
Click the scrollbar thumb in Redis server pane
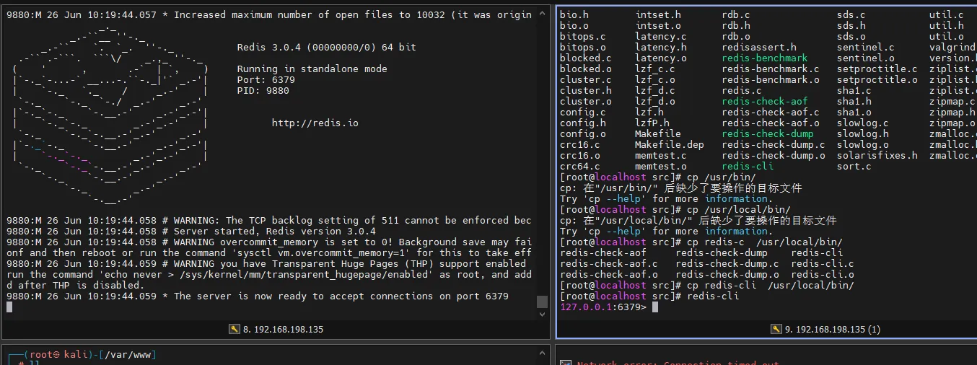point(543,301)
